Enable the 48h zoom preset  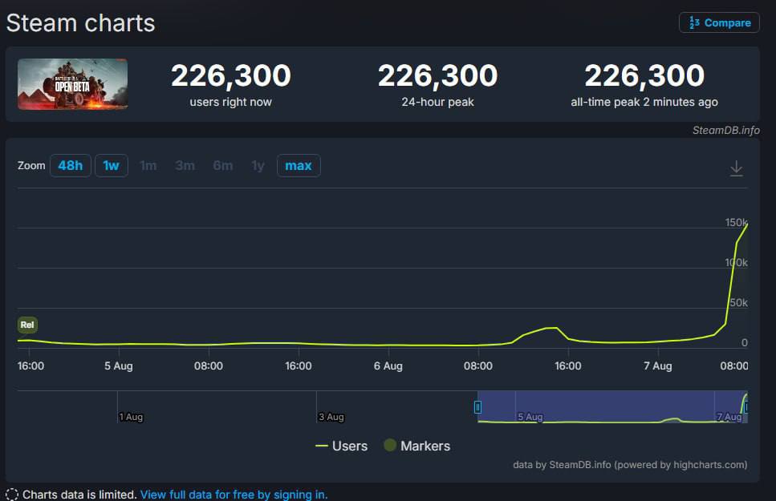[x=70, y=165]
